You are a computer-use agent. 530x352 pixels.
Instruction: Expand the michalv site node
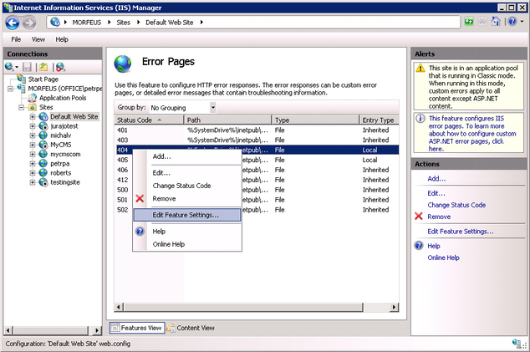pos(33,135)
